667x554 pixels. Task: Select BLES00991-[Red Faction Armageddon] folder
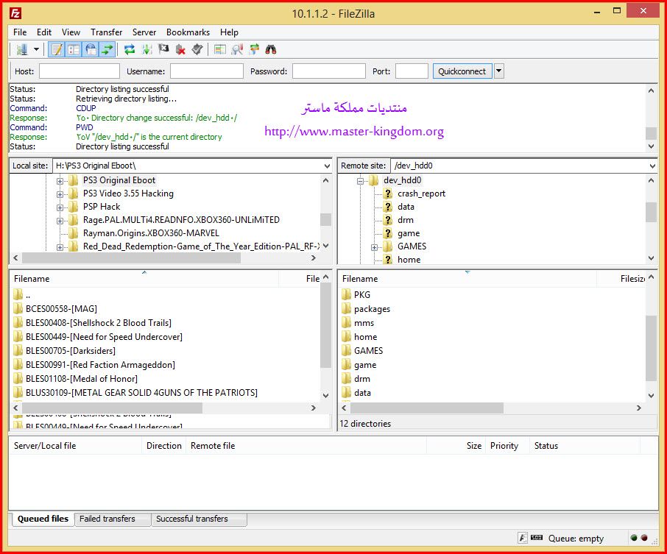pyautogui.click(x=100, y=365)
